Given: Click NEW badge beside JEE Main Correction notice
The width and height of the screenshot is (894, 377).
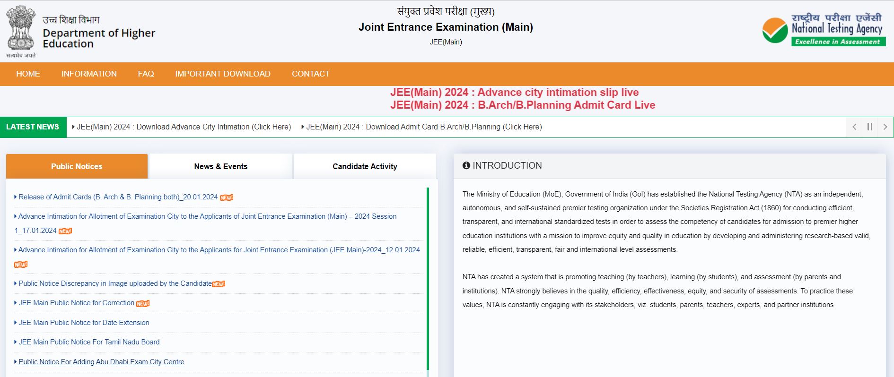Looking at the screenshot, I should [143, 303].
